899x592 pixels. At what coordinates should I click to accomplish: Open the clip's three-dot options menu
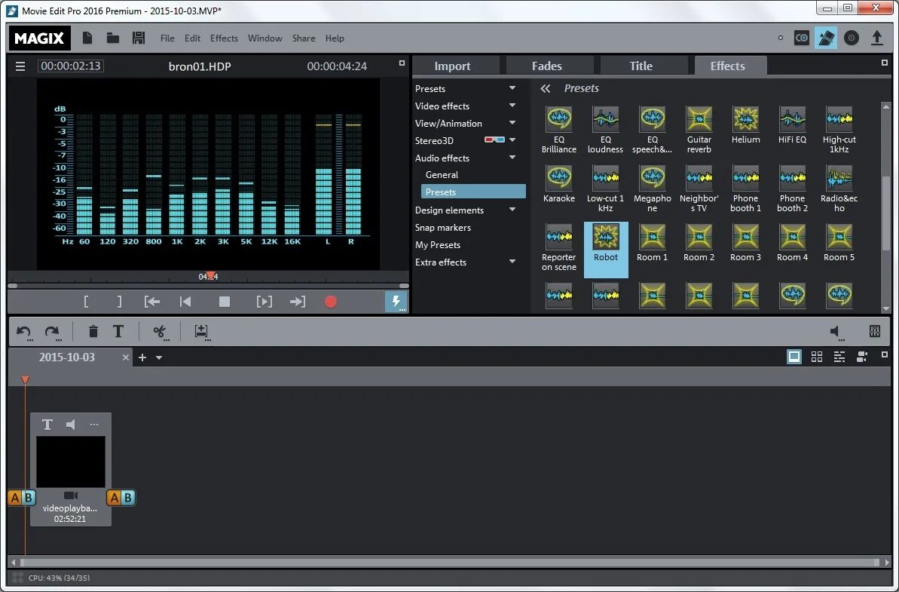(94, 425)
